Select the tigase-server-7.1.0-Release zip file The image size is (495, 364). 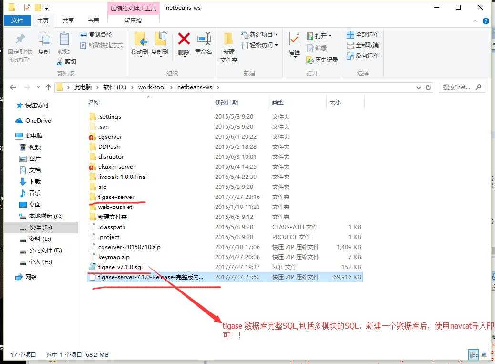225,277
